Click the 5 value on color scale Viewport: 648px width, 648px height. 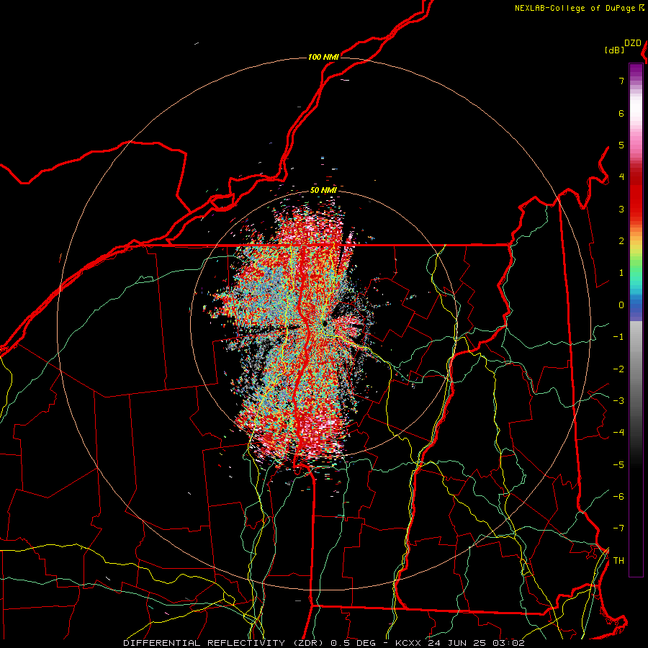(621, 145)
